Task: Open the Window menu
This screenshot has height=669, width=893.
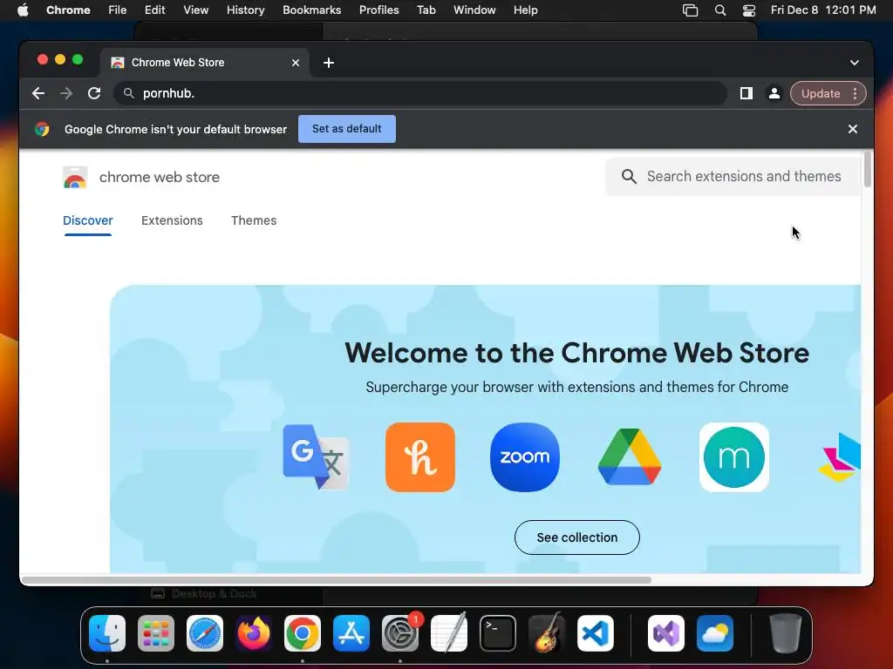Action: pos(474,10)
